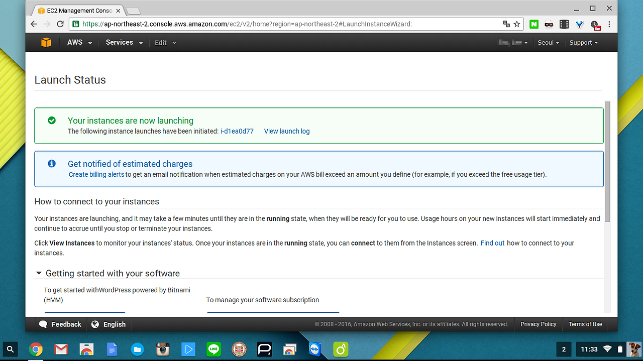Click the page vertical scrollbar thumb
Screen dimensions: 643x361
click(x=607, y=161)
